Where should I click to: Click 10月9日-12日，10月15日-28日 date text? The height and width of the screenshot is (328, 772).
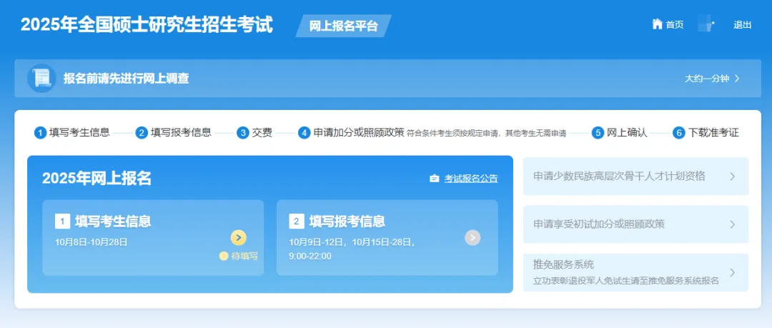[352, 242]
